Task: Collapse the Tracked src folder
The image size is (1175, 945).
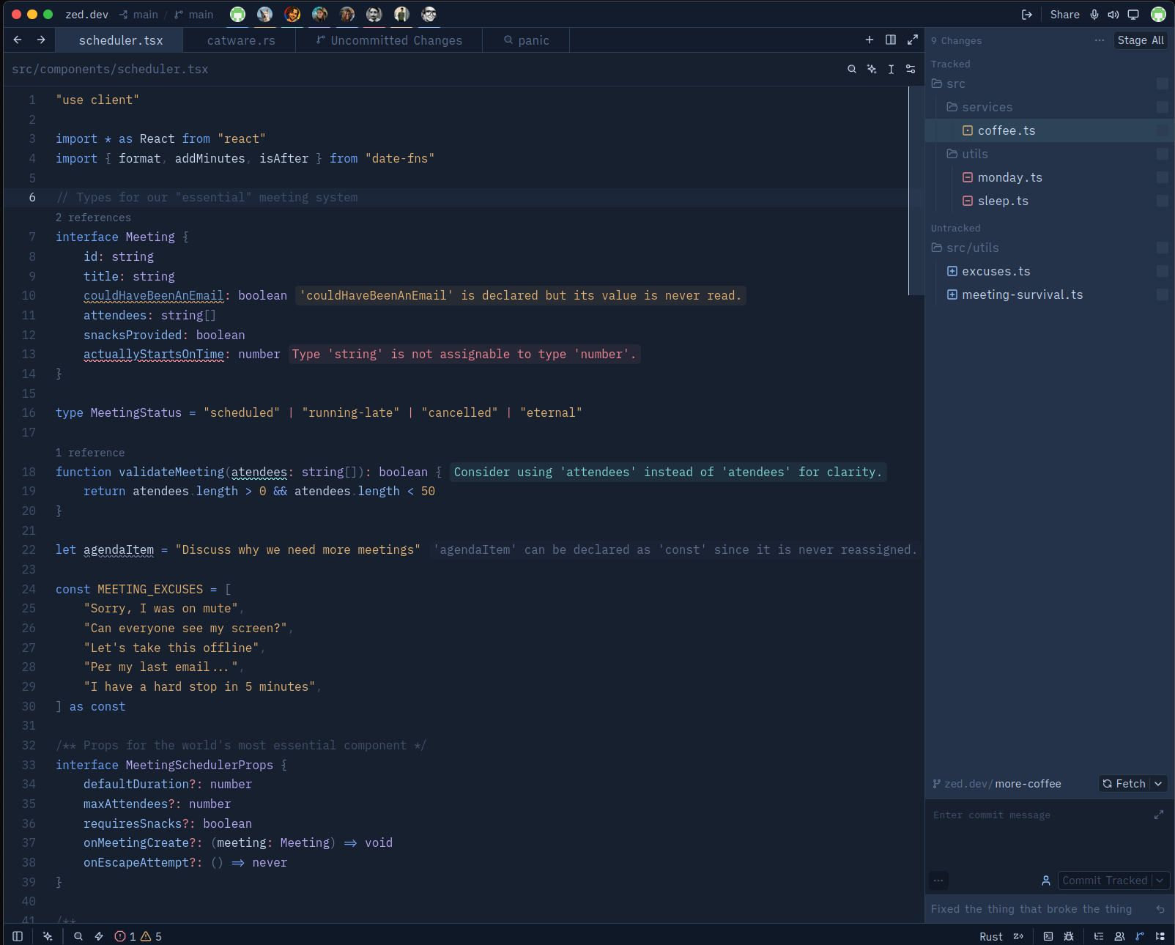Action: click(x=1050, y=84)
